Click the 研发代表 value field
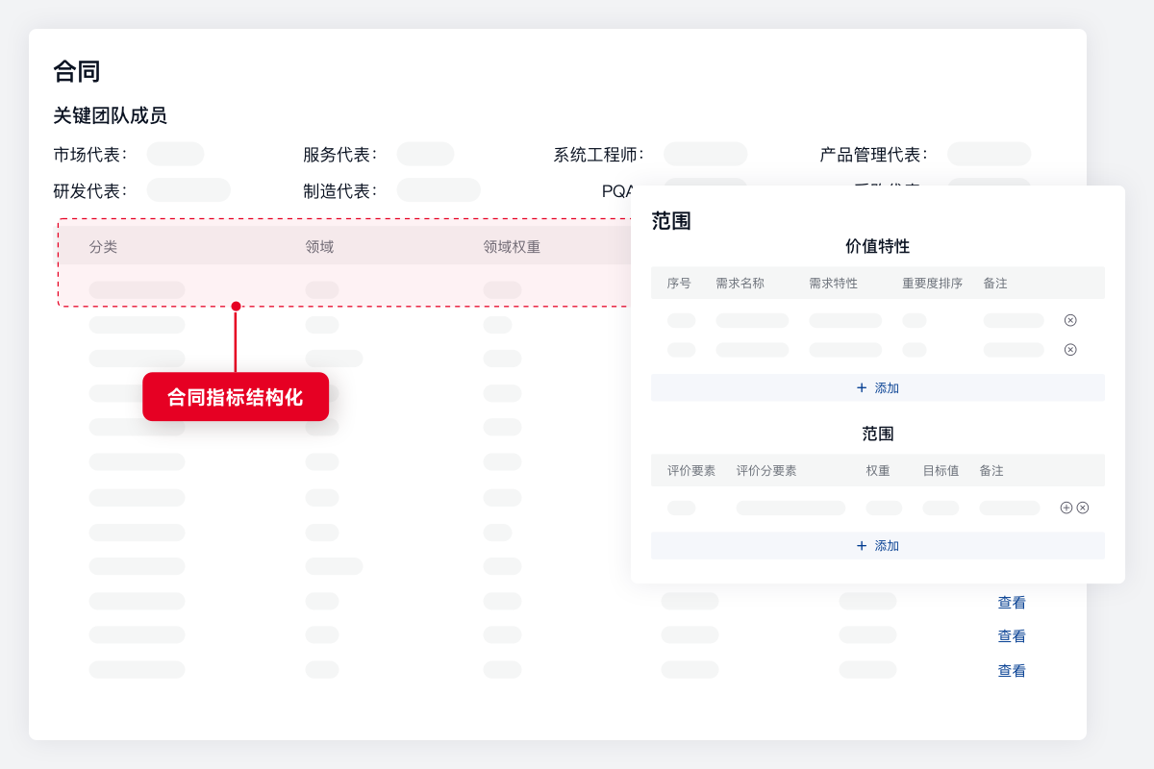This screenshot has height=769, width=1154. coord(188,190)
